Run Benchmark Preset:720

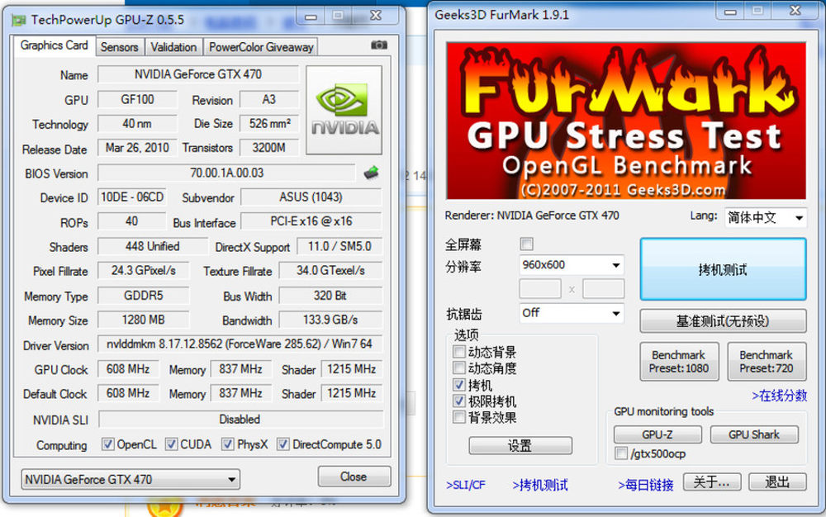[x=767, y=361]
